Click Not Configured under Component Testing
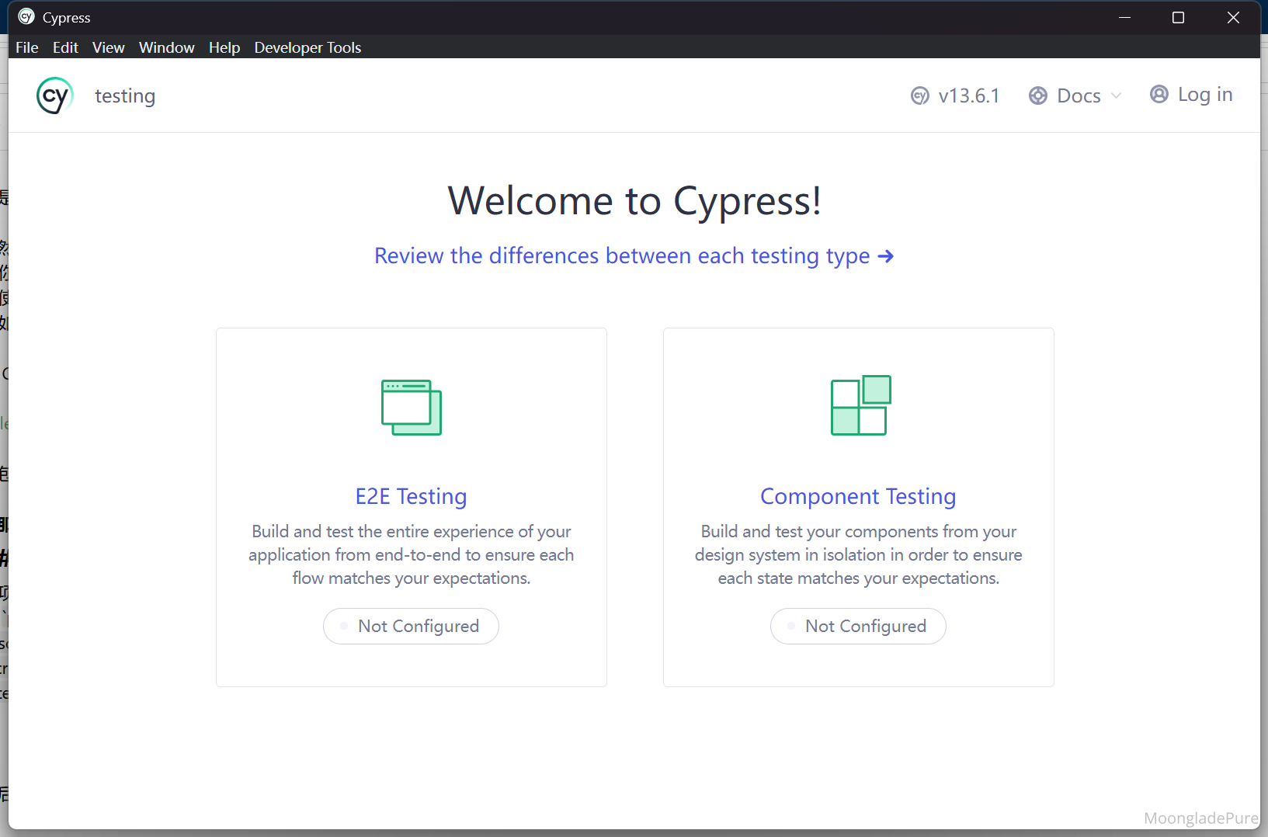The height and width of the screenshot is (837, 1268). (858, 626)
